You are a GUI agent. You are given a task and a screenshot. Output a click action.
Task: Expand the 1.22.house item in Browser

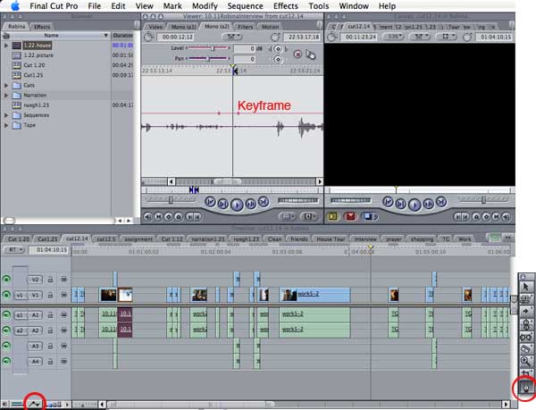(6, 45)
